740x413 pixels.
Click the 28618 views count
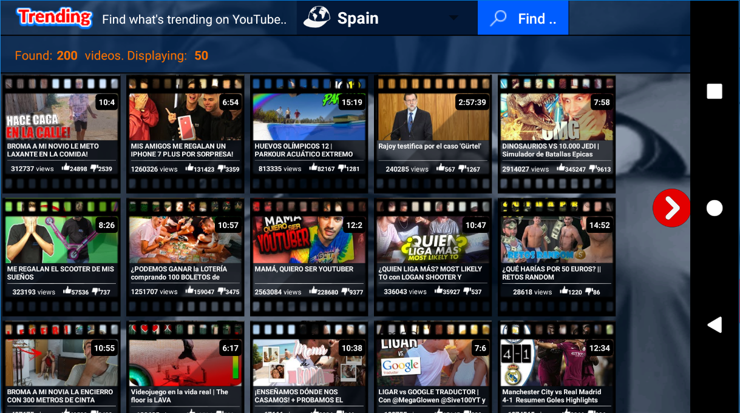(x=532, y=292)
